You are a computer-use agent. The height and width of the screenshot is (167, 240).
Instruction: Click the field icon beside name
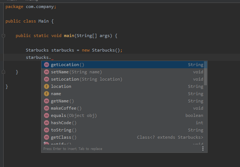click(47, 94)
